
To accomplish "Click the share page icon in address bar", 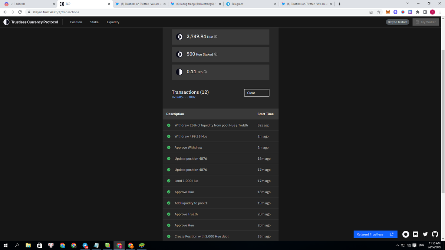I will pyautogui.click(x=371, y=12).
